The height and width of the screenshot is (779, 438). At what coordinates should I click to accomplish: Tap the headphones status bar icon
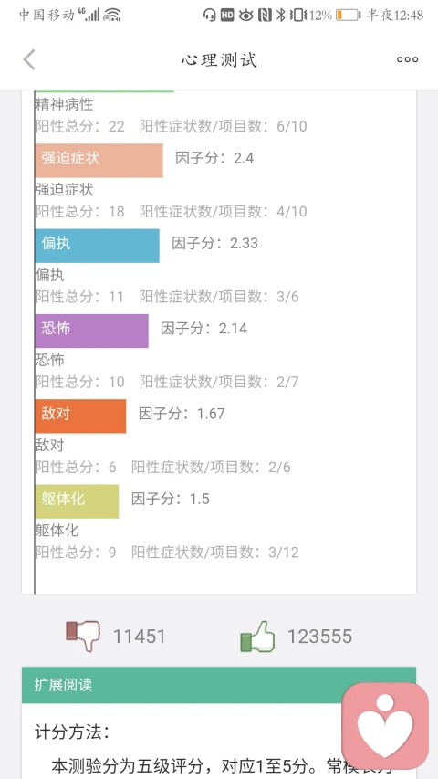coord(210,15)
